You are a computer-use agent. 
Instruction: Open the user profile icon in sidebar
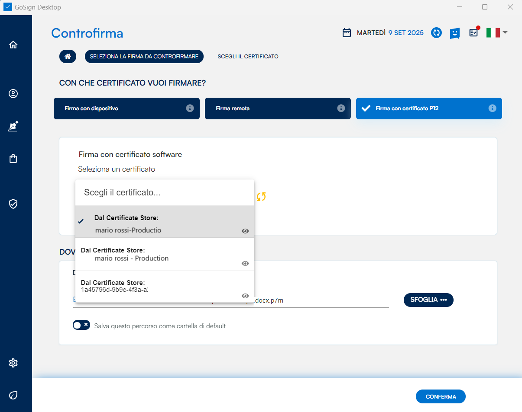[x=13, y=93]
